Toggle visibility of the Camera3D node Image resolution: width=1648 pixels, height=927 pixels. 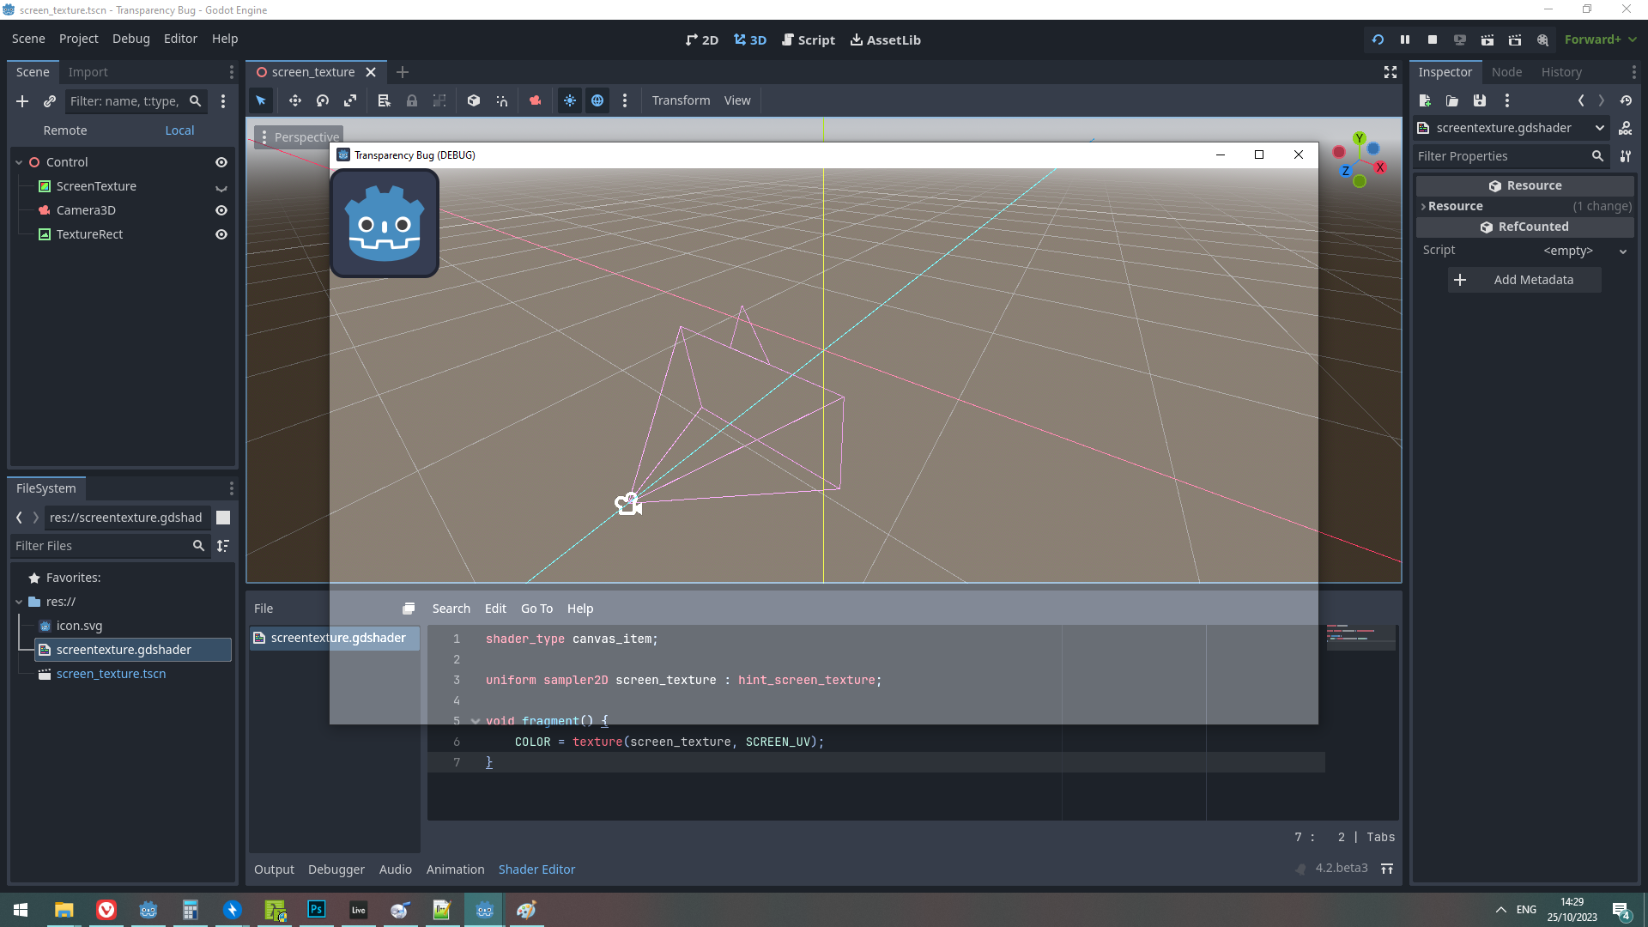pos(221,210)
